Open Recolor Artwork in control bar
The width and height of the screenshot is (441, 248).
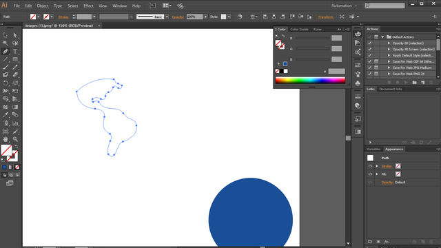click(240, 17)
